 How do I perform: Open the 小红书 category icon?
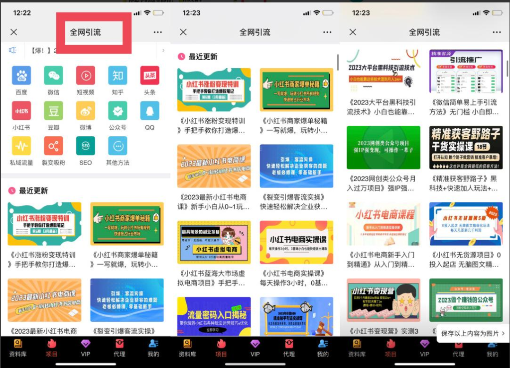[x=21, y=111]
